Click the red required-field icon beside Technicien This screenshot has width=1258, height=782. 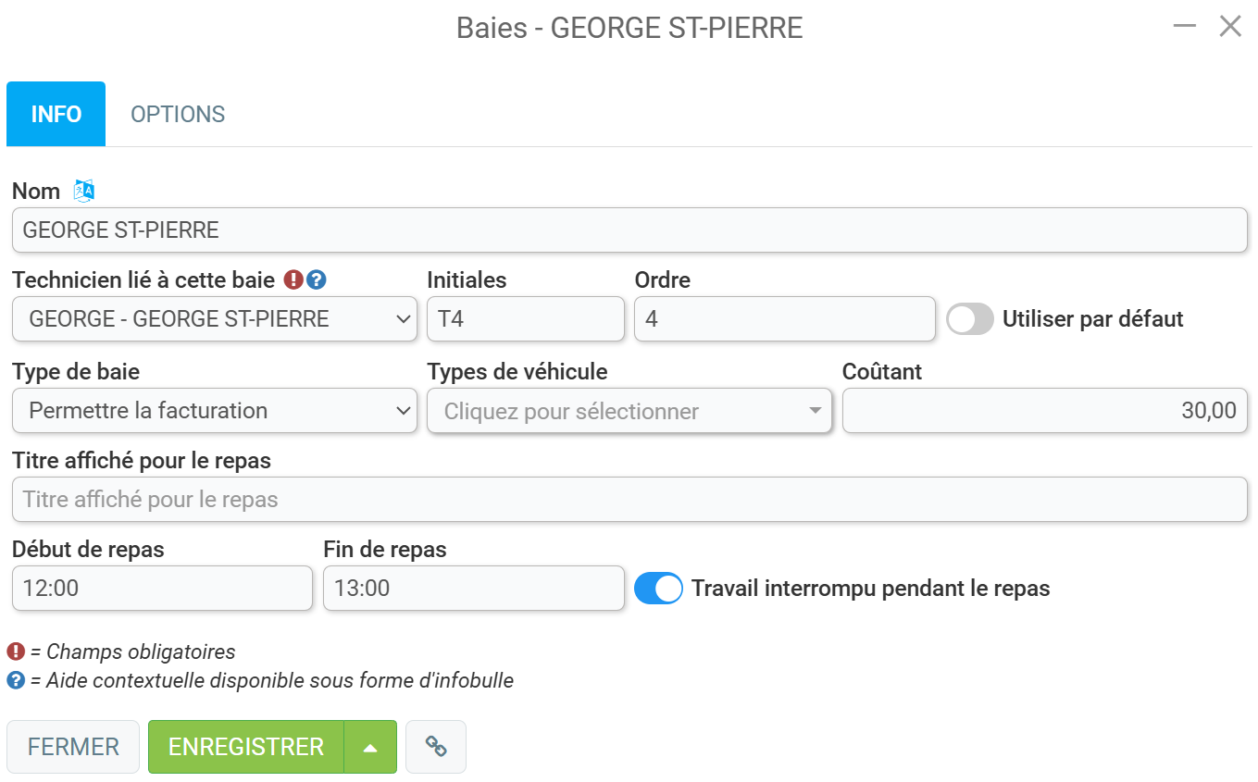point(293,279)
